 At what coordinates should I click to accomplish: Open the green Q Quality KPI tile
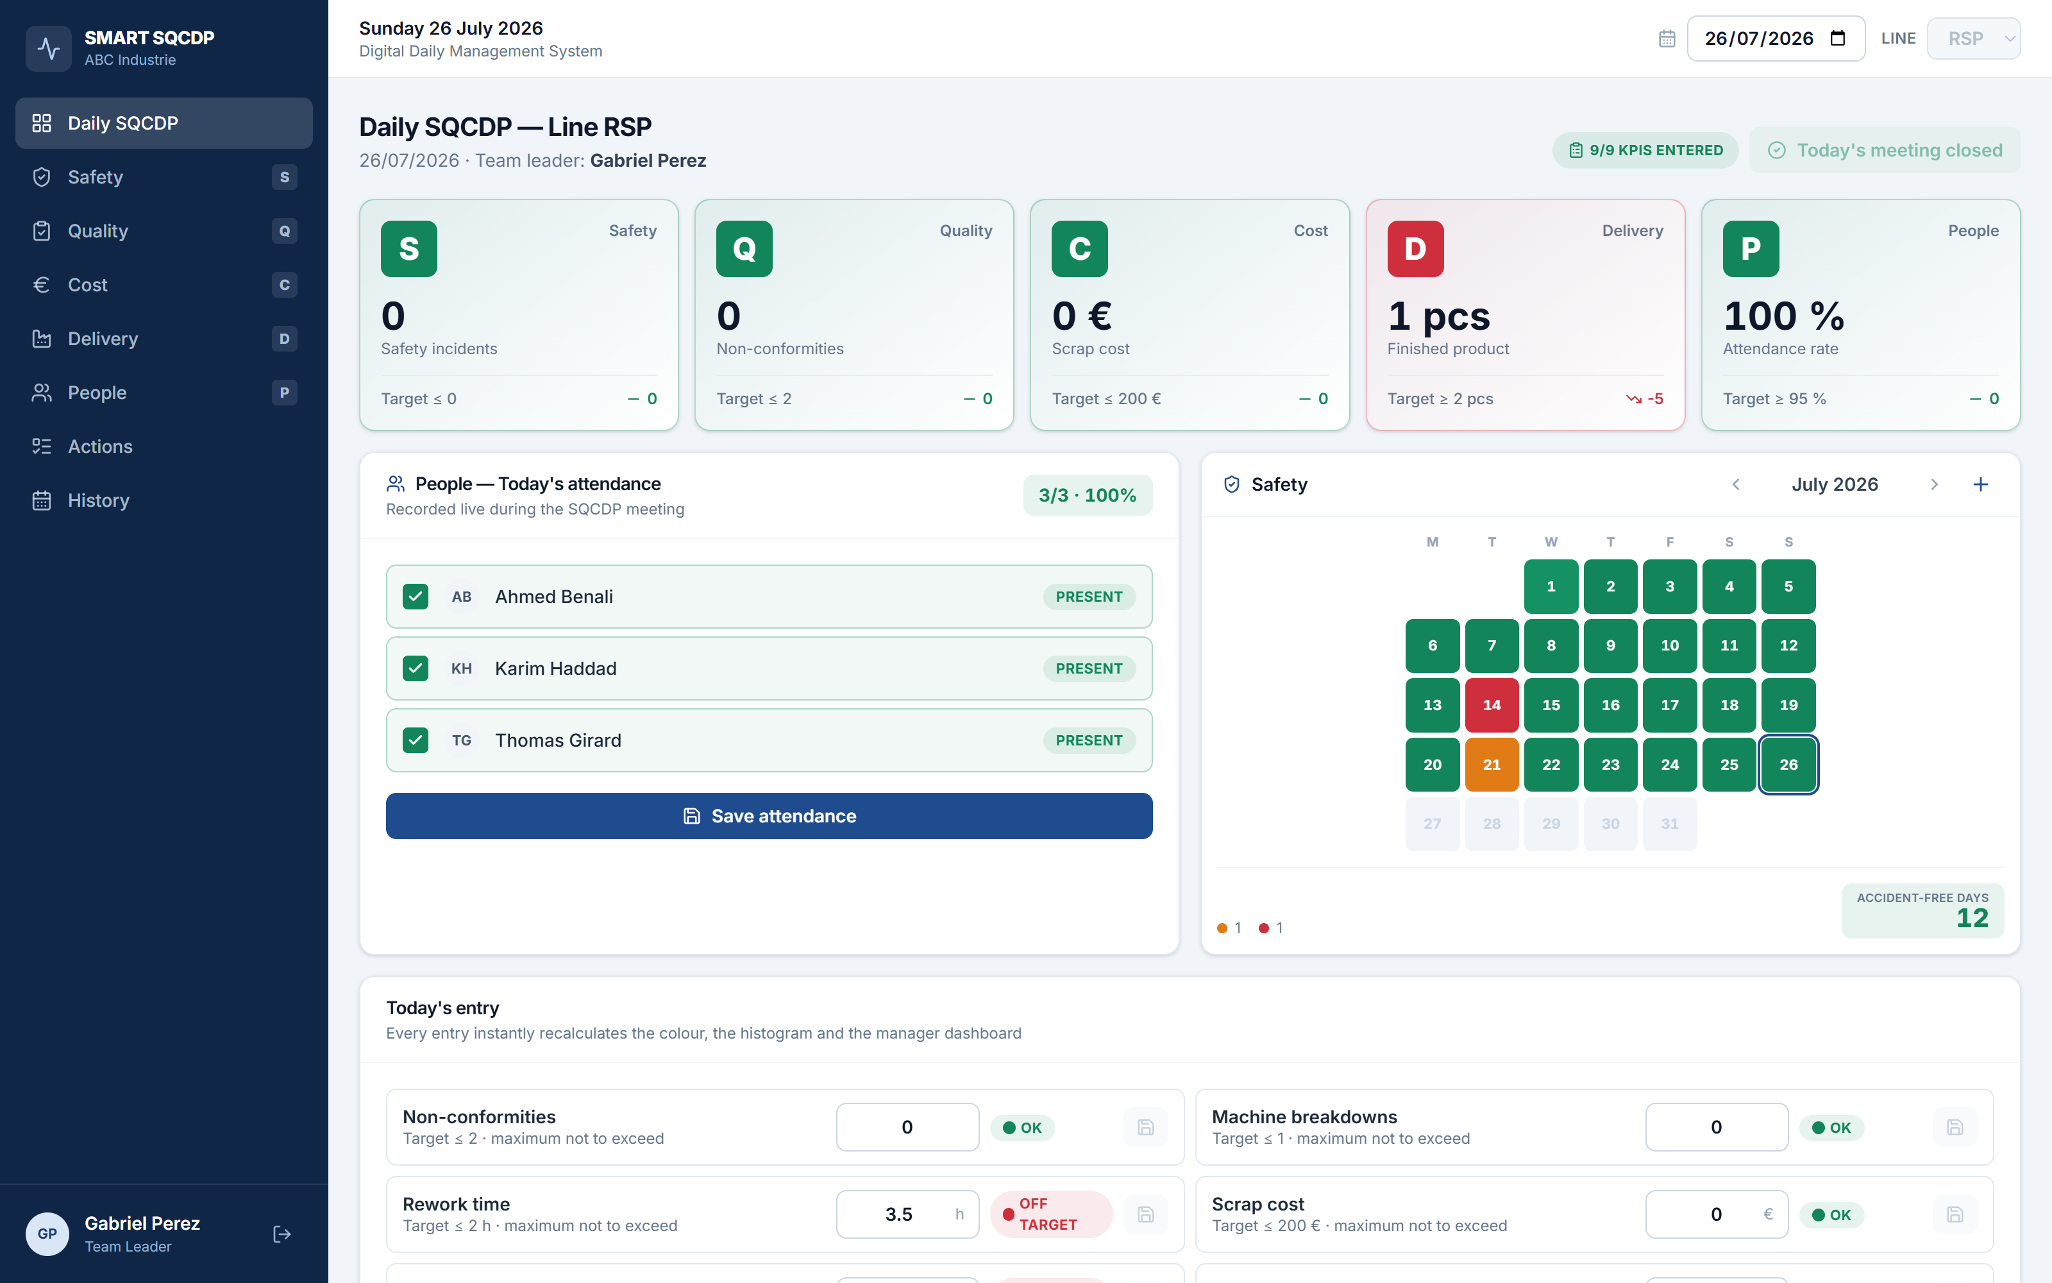854,315
